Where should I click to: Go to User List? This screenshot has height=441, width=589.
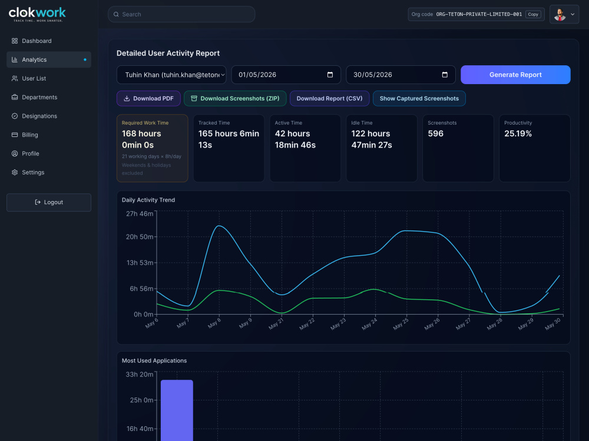coord(49,78)
